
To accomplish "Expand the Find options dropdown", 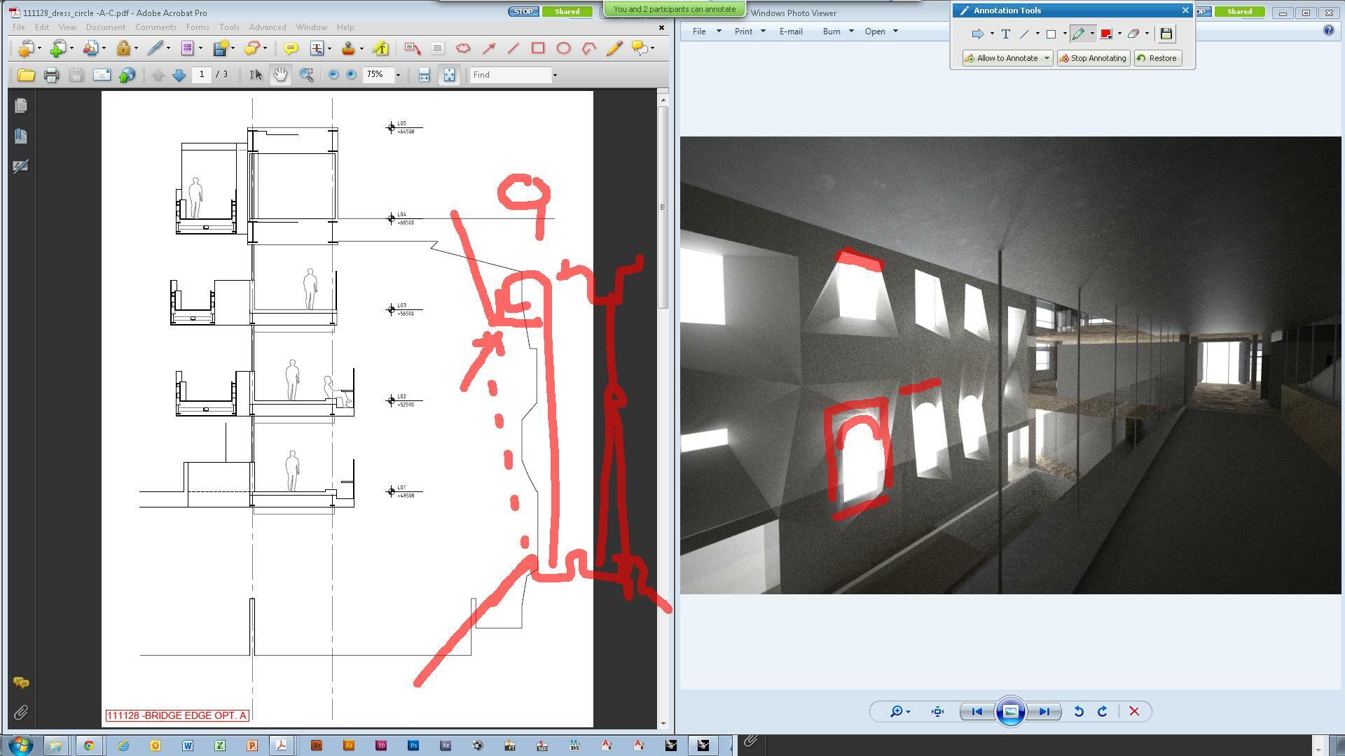I will pyautogui.click(x=555, y=75).
